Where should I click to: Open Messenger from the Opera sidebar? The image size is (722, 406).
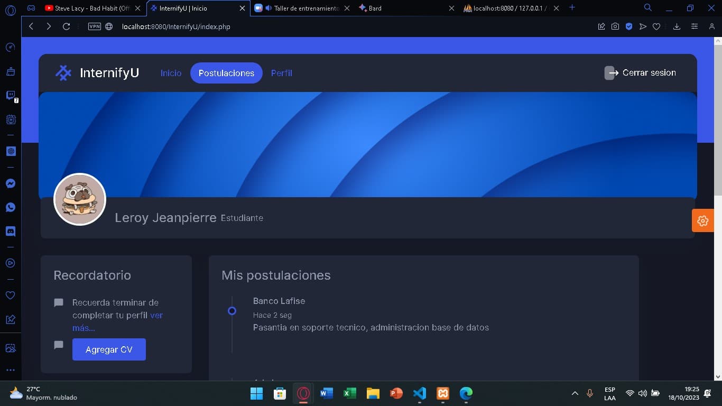click(11, 183)
